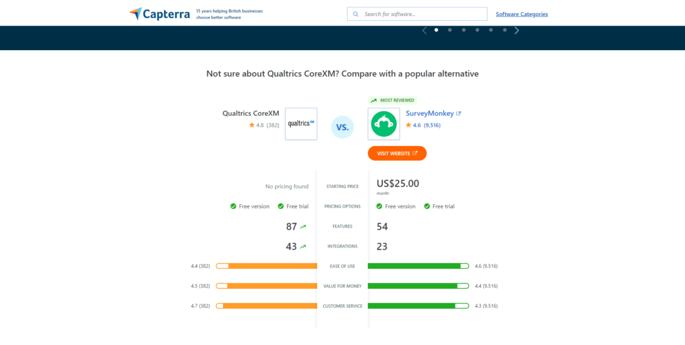Click the VISIT WEBSITE button
This screenshot has height=345, width=685.
click(397, 153)
